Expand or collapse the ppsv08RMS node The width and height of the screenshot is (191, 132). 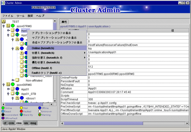(4, 84)
